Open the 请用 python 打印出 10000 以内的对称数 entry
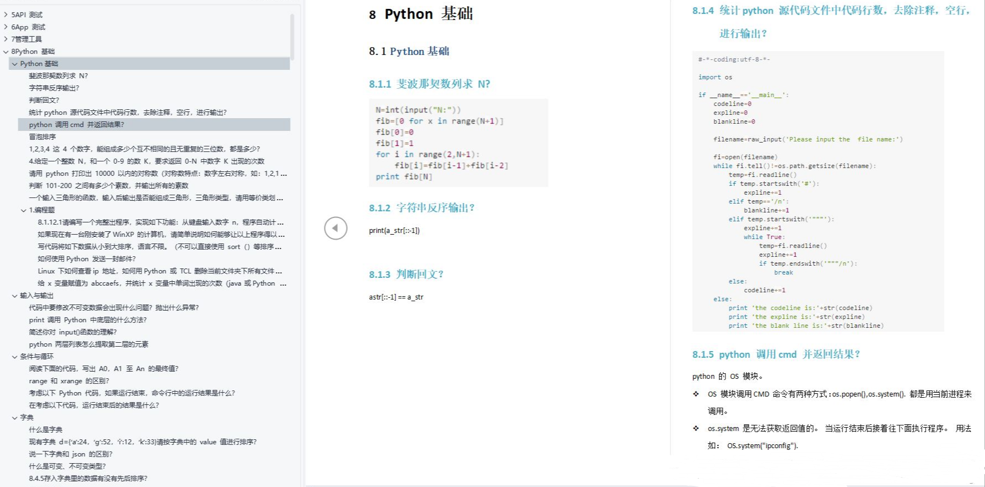This screenshot has width=985, height=487. [158, 174]
